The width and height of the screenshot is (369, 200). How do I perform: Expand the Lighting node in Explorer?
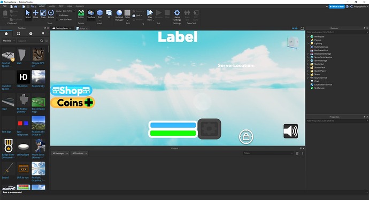click(308, 43)
